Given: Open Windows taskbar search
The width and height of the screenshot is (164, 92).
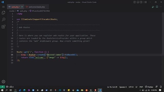Looking at the screenshot, I should coord(6,90).
